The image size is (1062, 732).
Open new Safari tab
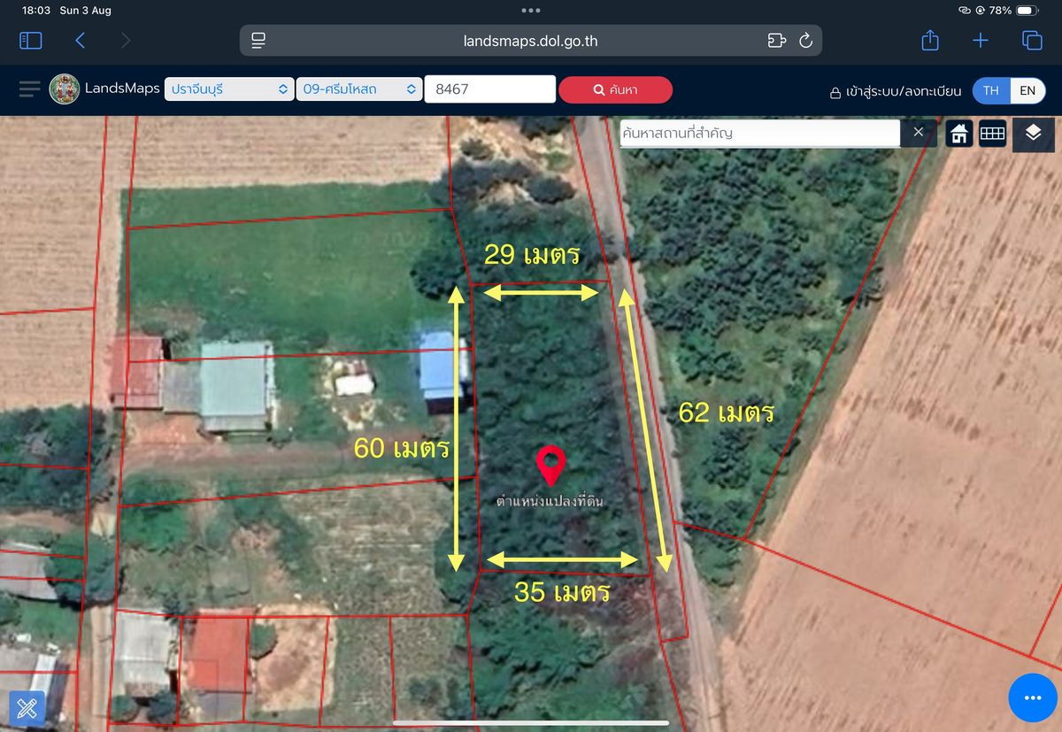pyautogui.click(x=981, y=41)
